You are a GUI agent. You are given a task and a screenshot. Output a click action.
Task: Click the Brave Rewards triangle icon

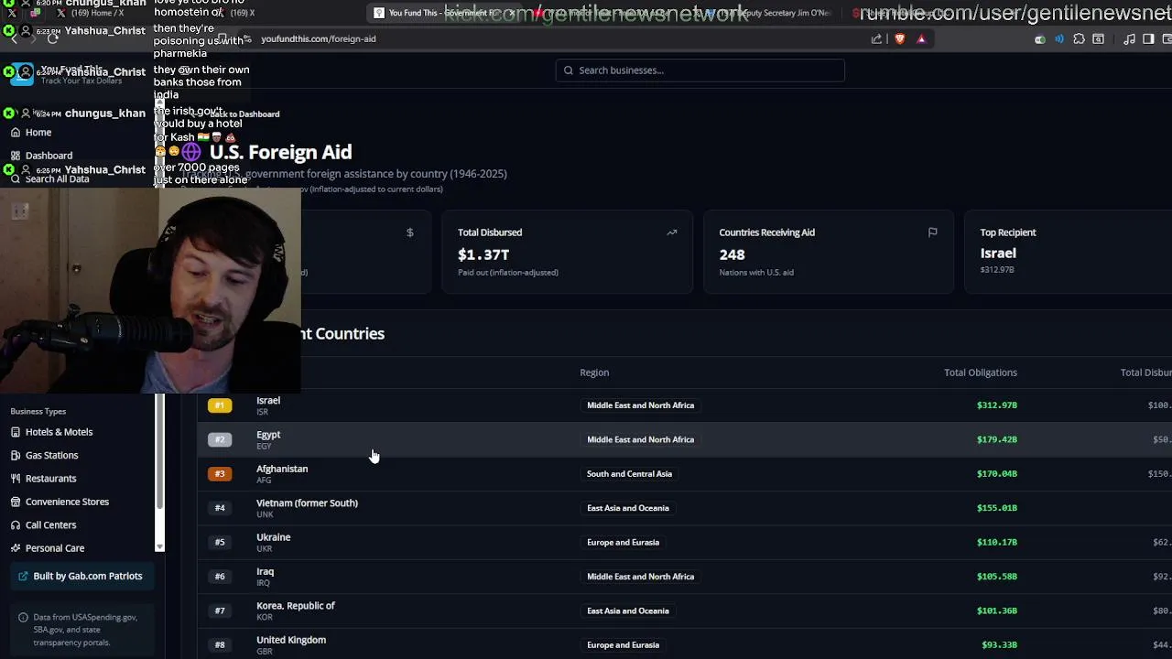921,39
